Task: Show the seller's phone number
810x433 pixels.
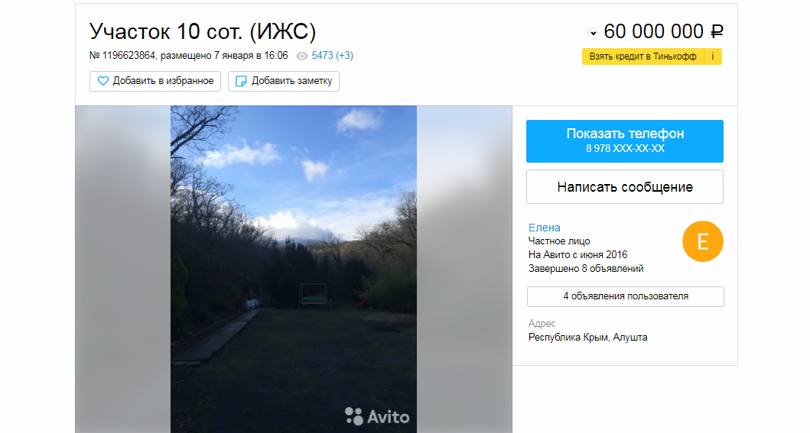Action: [625, 141]
